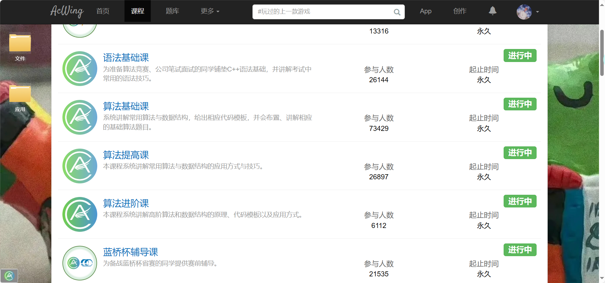
Task: Click the AcWing icon in the bottom-left corner
Action: 9,276
